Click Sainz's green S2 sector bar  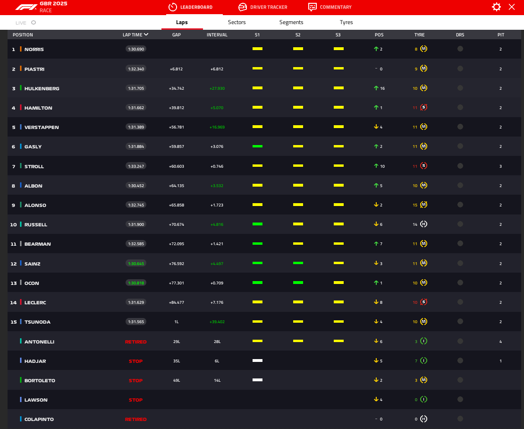(298, 263)
